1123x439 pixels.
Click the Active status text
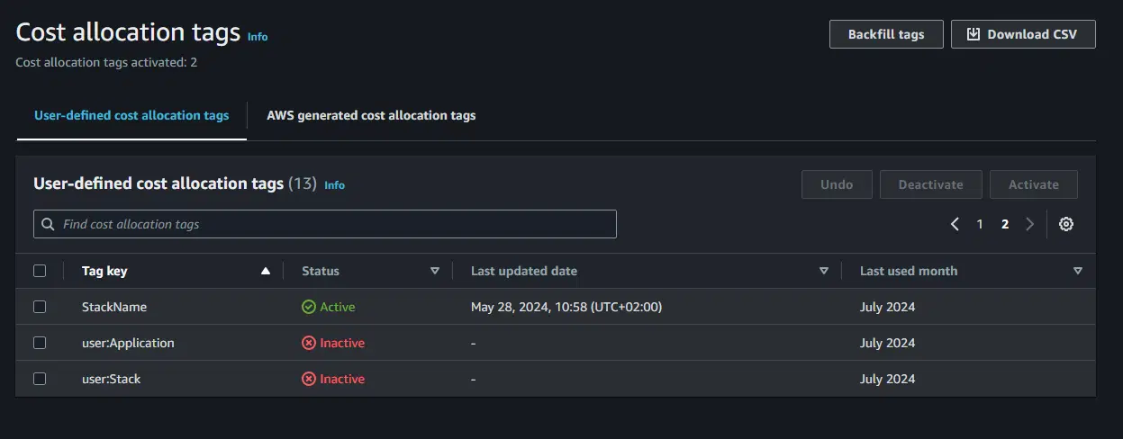(338, 307)
